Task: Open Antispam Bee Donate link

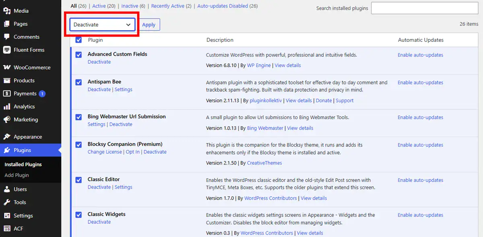Action: pyautogui.click(x=324, y=101)
